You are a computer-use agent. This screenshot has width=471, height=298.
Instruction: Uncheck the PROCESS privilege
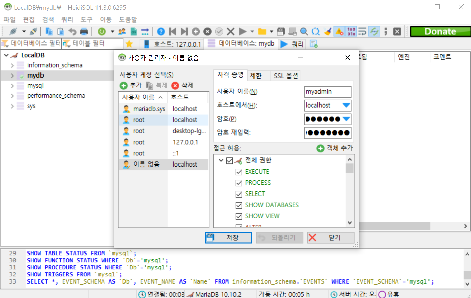point(239,183)
